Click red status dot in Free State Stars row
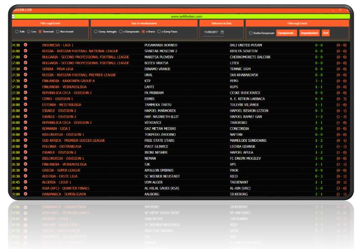The height and width of the screenshot is (249, 360). [25, 140]
